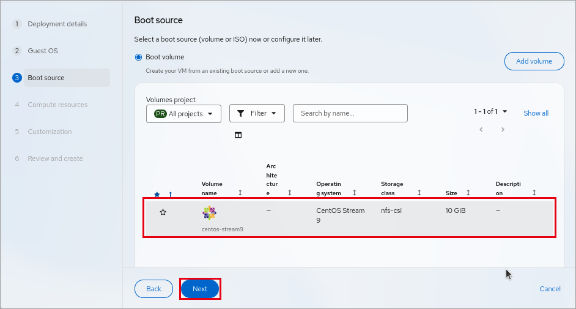576x309 pixels.
Task: Sort by Volume name column arrow
Action: coord(240,193)
